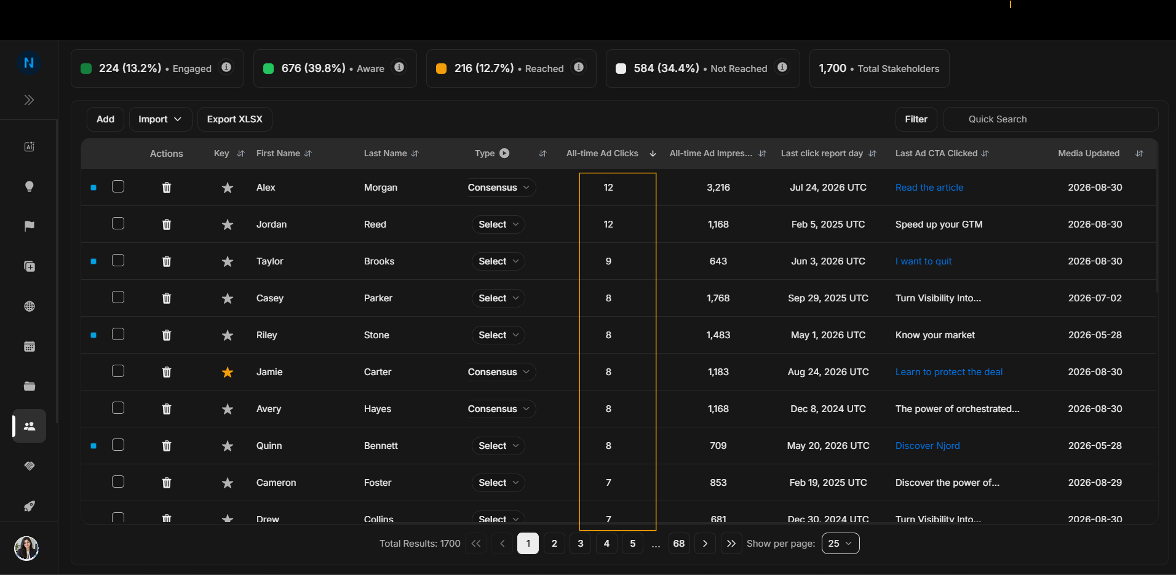Go to page 5

(x=632, y=544)
